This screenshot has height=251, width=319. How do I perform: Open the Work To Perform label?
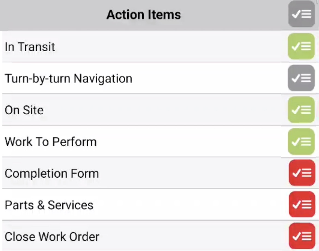pos(51,142)
